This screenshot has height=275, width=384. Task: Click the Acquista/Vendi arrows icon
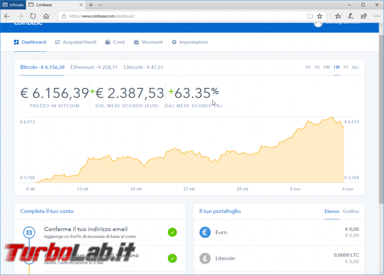[57, 42]
